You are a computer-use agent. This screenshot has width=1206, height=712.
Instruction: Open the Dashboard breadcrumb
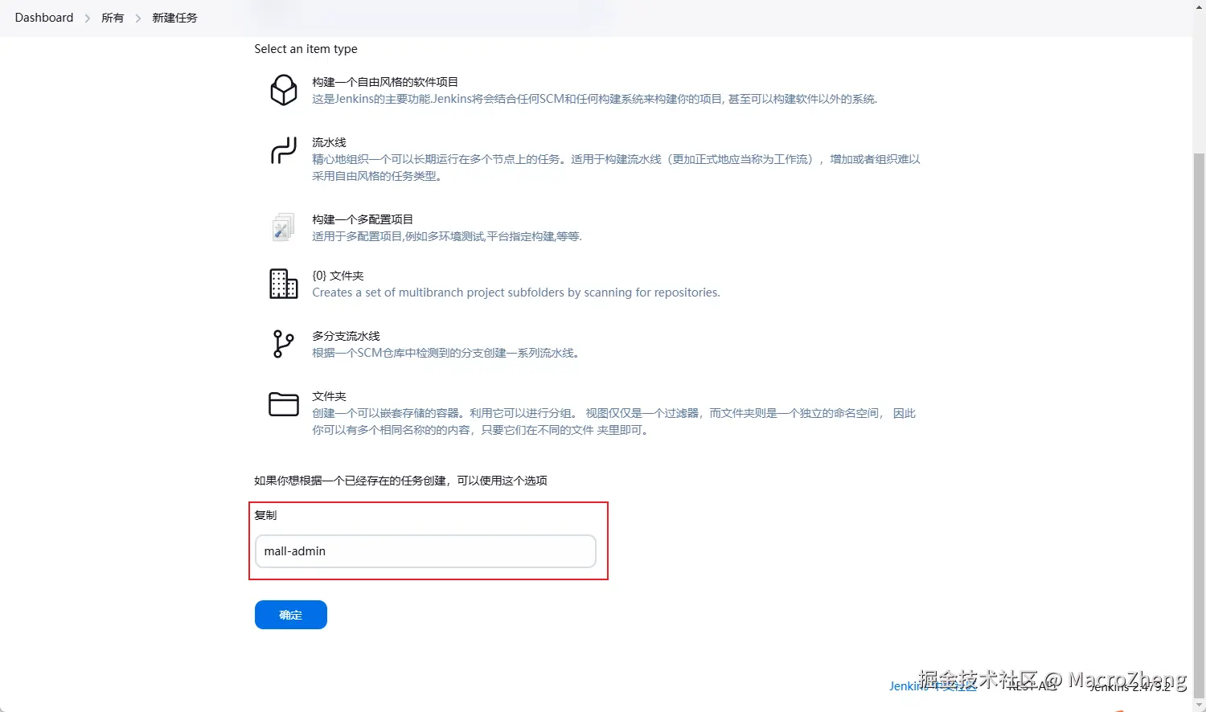pos(44,18)
